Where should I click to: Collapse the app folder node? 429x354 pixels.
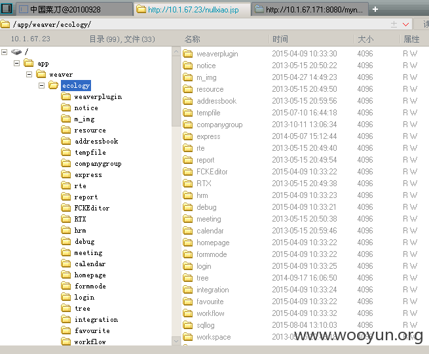coord(16,63)
